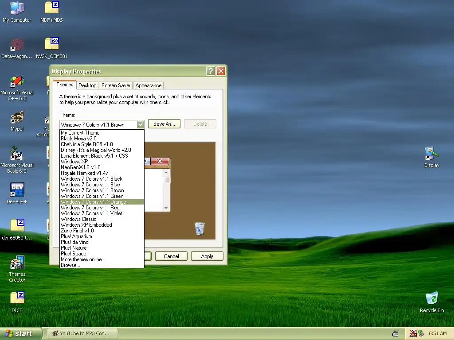This screenshot has height=340, width=454.
Task: Choose NeoGeniX LS v1.0 theme
Action: (x=102, y=167)
